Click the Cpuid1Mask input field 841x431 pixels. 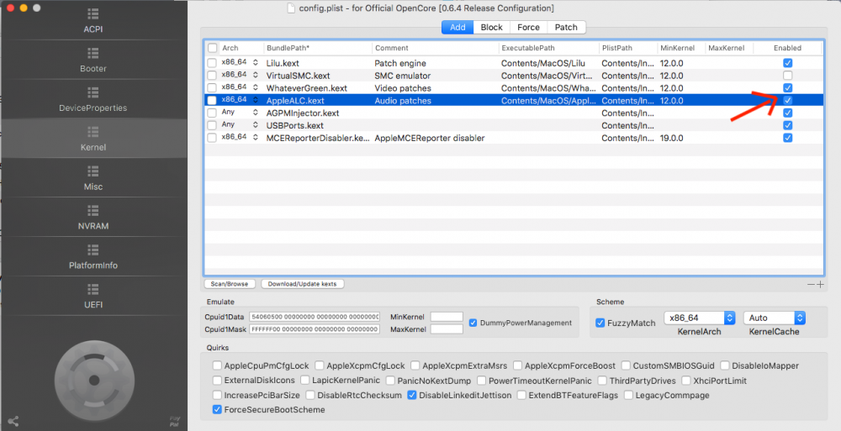click(315, 329)
